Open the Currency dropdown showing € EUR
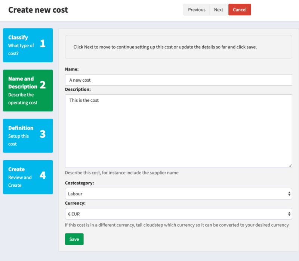 pyautogui.click(x=179, y=214)
